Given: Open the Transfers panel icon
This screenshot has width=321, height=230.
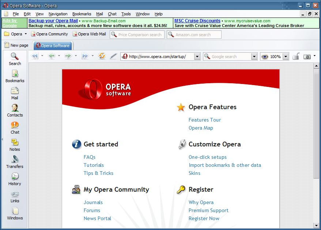Looking at the screenshot, I should pyautogui.click(x=15, y=159).
